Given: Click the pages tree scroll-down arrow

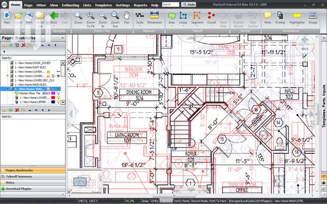Looking at the screenshot, I should click(63, 102).
